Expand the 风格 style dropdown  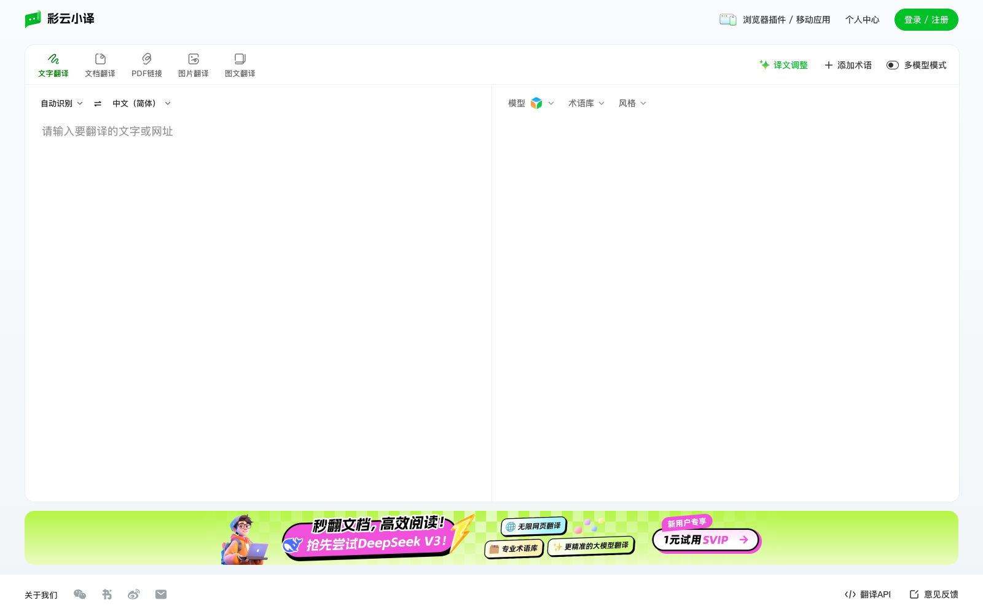pos(632,103)
